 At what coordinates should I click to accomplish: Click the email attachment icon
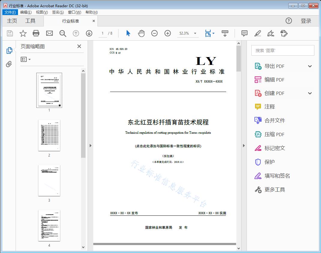pyautogui.click(x=49, y=33)
